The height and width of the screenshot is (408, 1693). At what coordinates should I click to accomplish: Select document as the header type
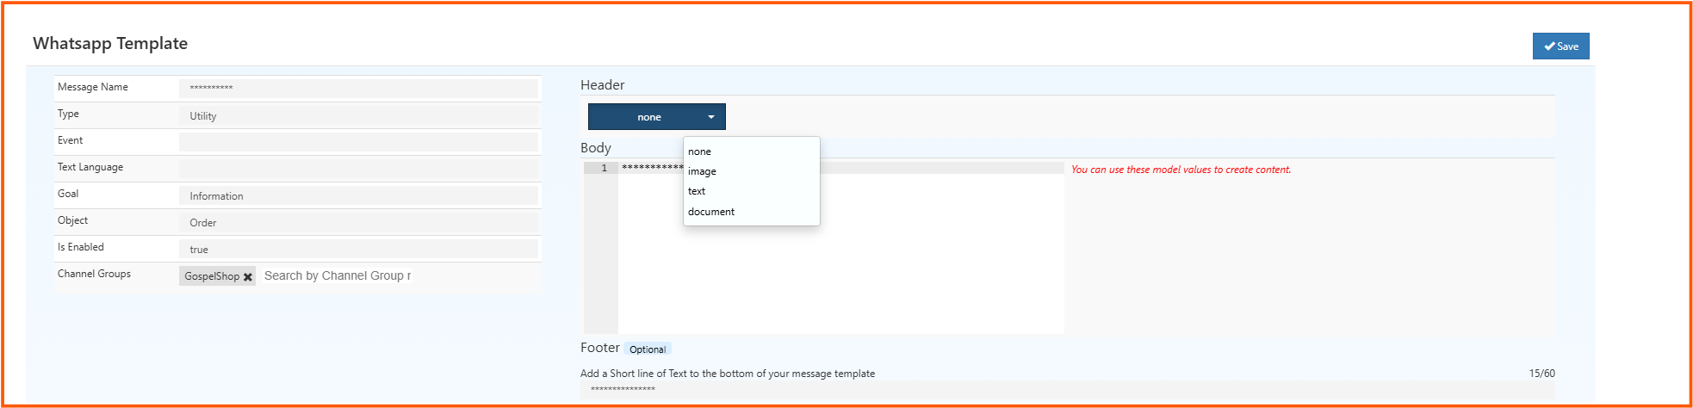point(711,212)
